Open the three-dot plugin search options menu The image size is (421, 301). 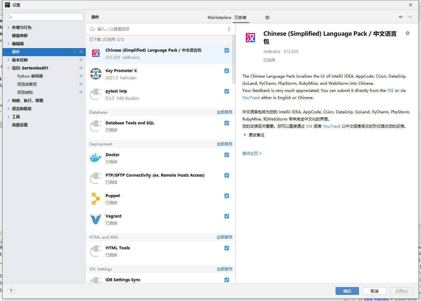coord(229,29)
